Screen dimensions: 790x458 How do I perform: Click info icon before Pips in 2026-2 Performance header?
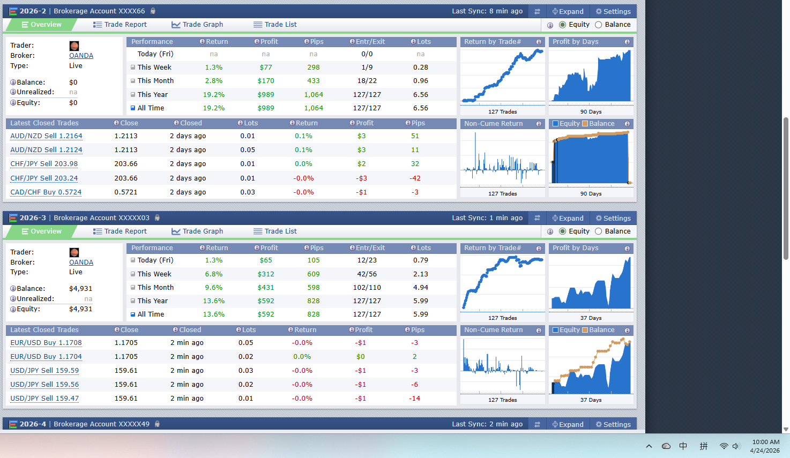307,42
